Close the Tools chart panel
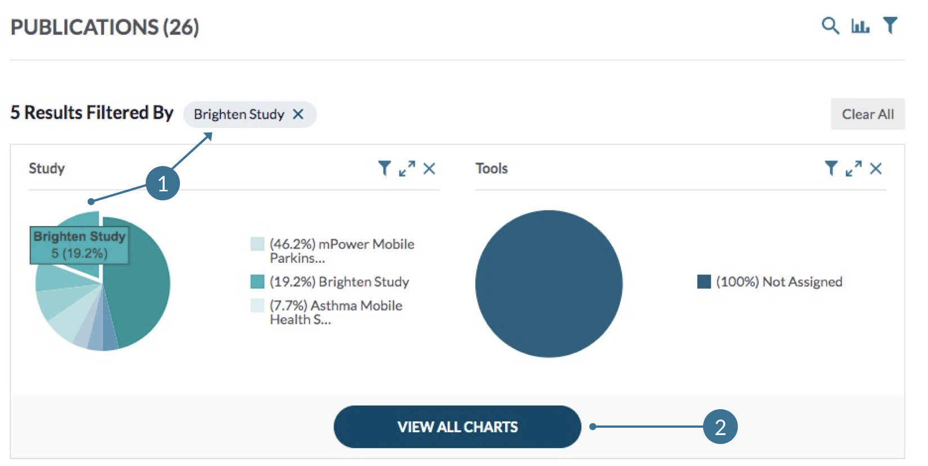This screenshot has height=466, width=928. click(876, 168)
